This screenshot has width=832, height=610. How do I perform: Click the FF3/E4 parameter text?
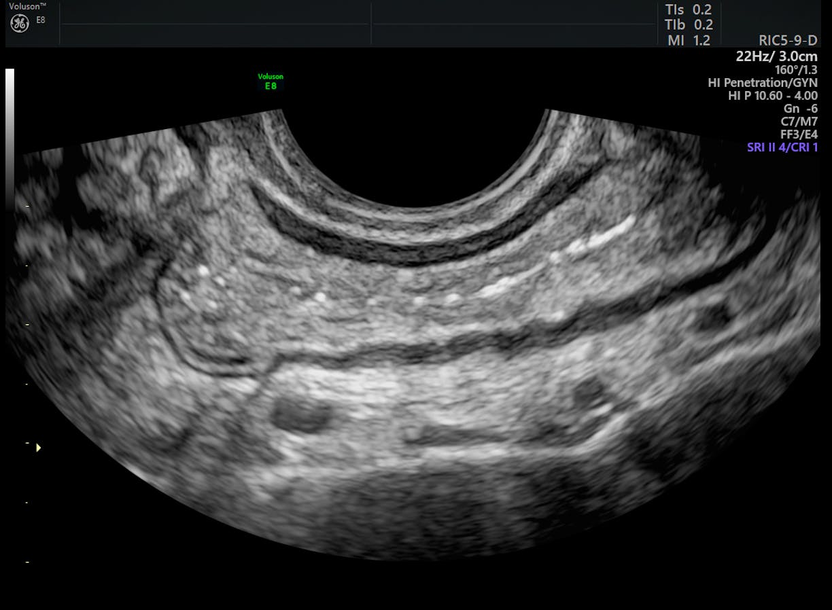coord(799,134)
